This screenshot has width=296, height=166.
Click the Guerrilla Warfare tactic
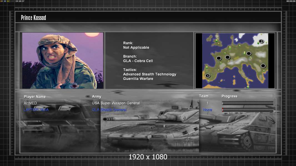click(x=138, y=79)
